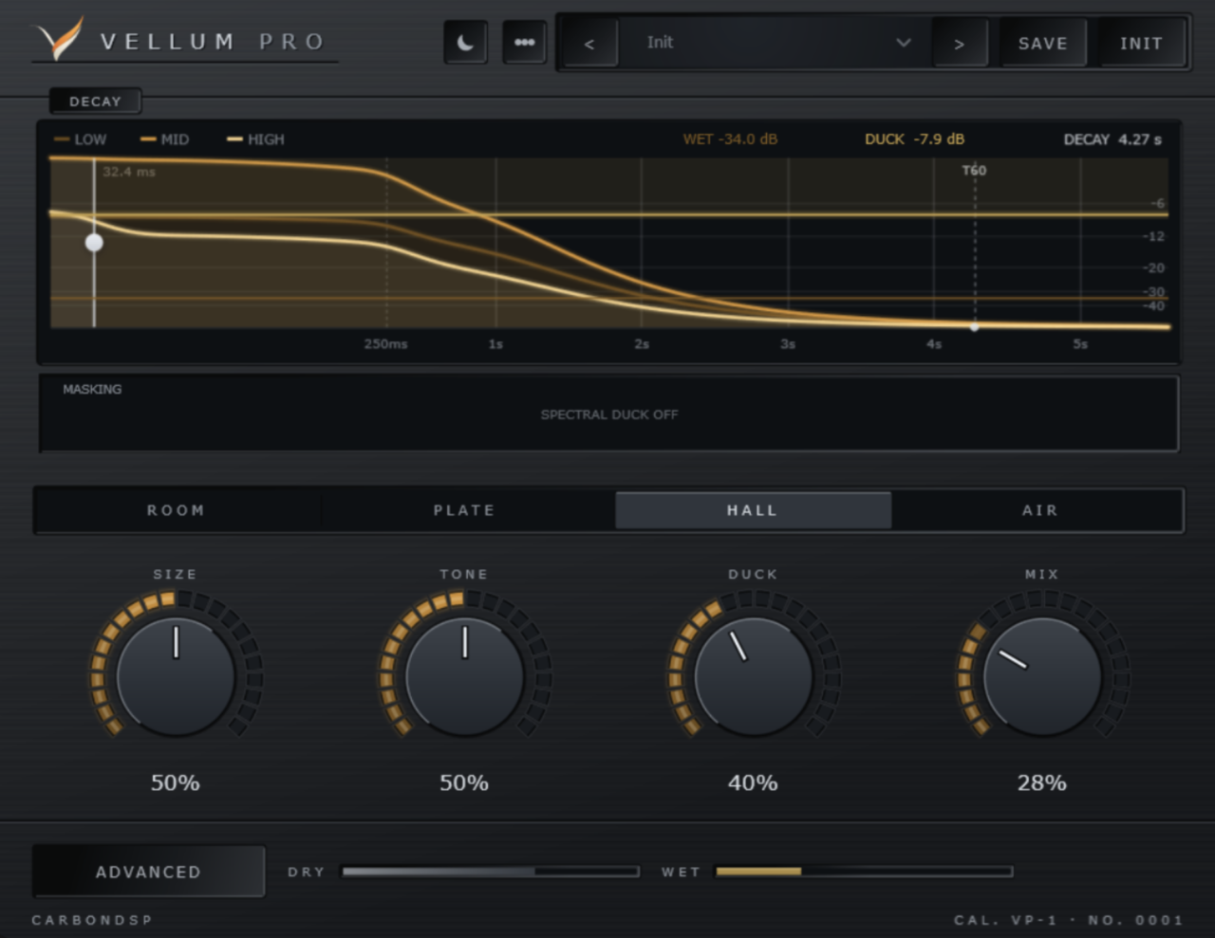Toggle the LOW band curve legend
Screen dimensions: 1215x938
(81, 139)
